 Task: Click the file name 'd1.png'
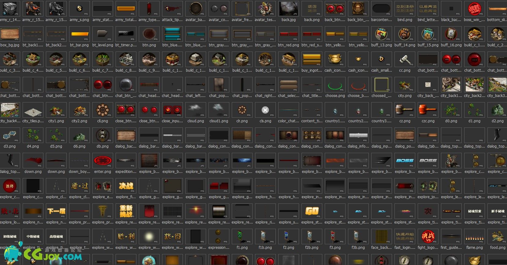tap(475, 121)
